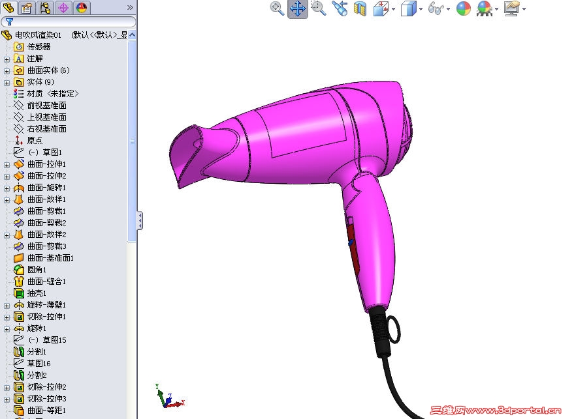
Task: Open the Apply Scene dropdown arrow
Action: point(497,9)
